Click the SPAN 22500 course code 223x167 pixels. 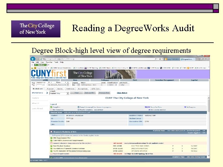118,151
